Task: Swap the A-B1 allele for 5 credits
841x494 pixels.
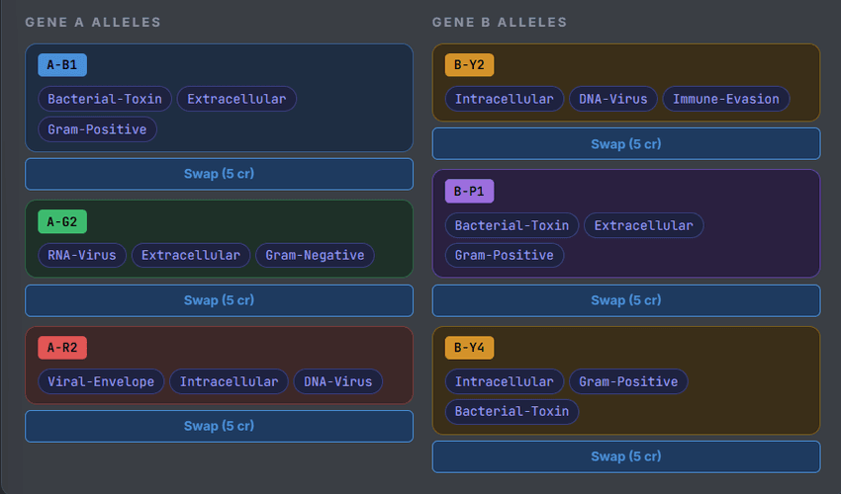Action: [219, 174]
